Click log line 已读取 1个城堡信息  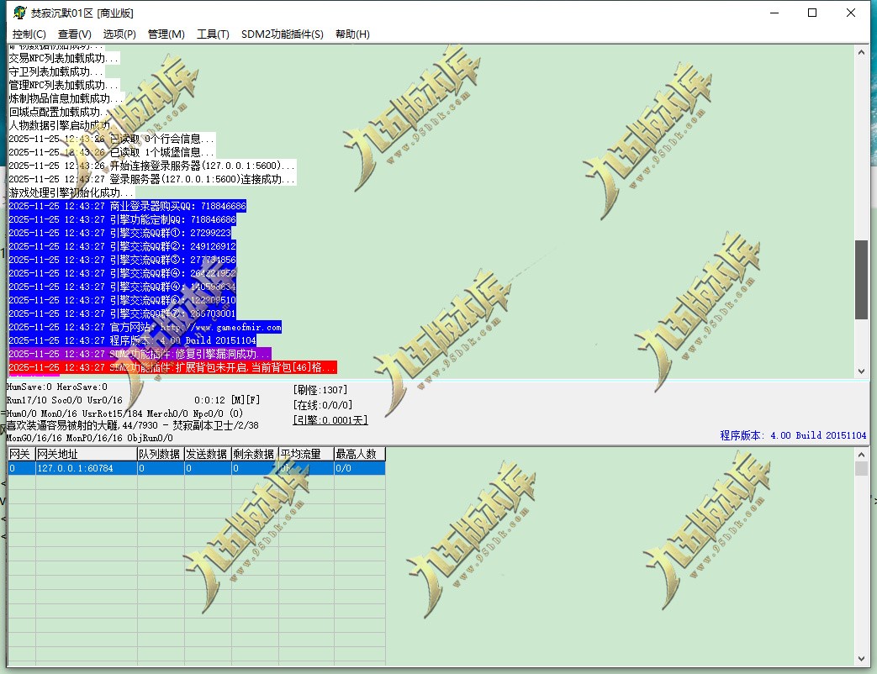click(x=111, y=153)
